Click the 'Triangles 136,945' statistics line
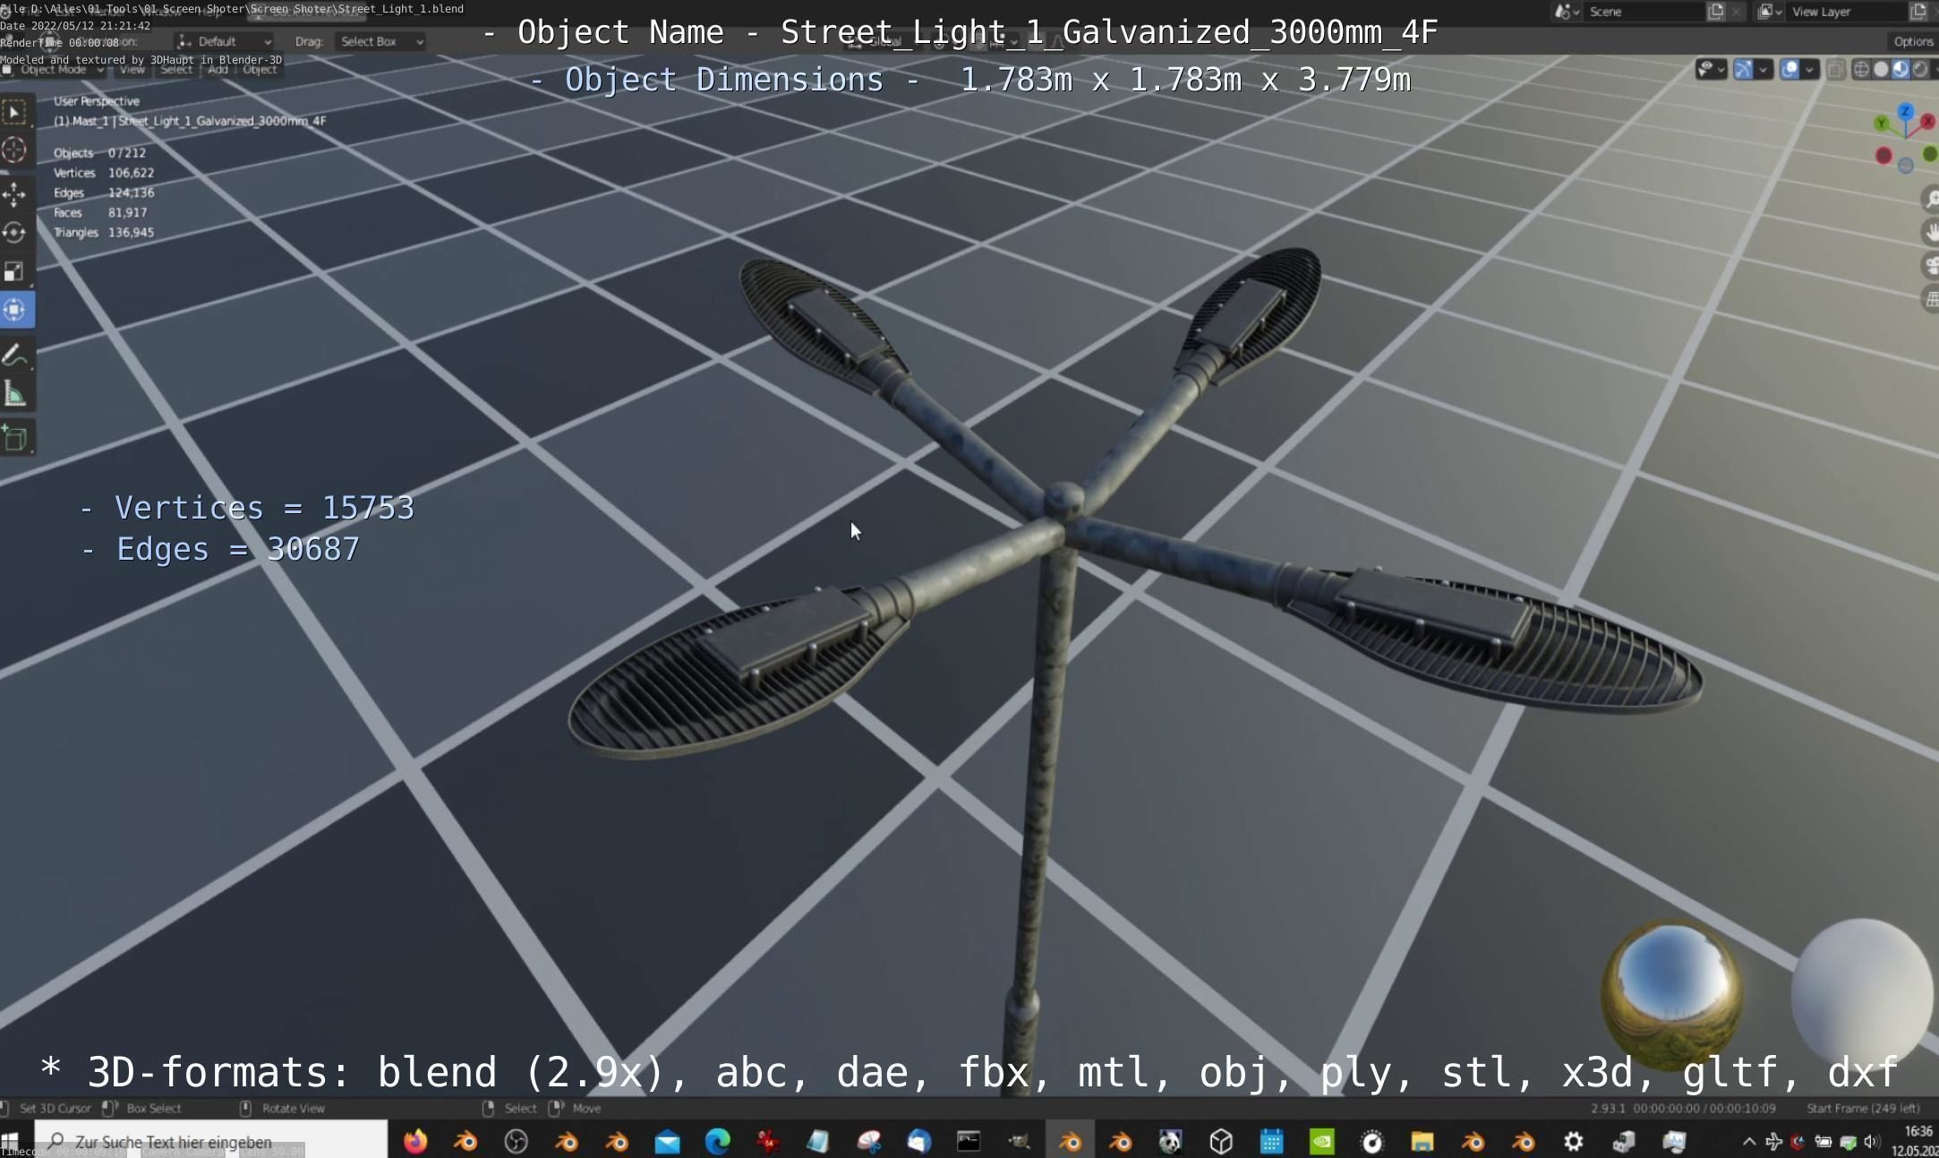 point(104,232)
